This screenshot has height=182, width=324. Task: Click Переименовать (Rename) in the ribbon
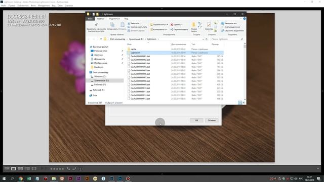(179, 29)
